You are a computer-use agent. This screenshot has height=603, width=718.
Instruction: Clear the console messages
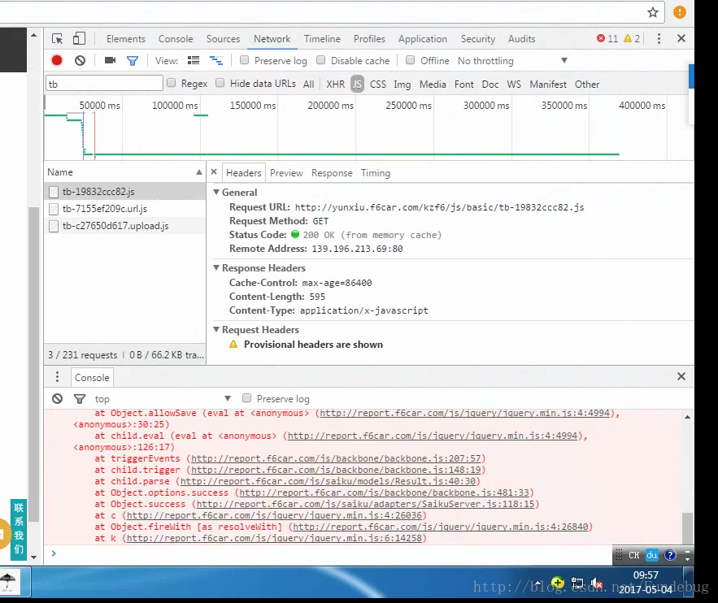57,398
